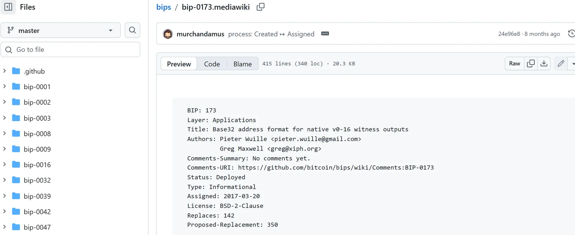This screenshot has height=235, width=575.
Task: Switch to the Blame tab
Action: pyautogui.click(x=243, y=64)
